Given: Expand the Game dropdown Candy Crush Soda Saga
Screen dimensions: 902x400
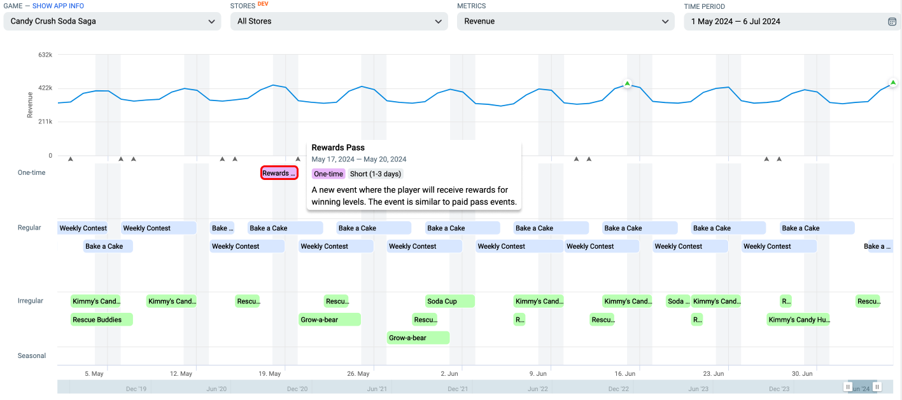Looking at the screenshot, I should [x=112, y=21].
